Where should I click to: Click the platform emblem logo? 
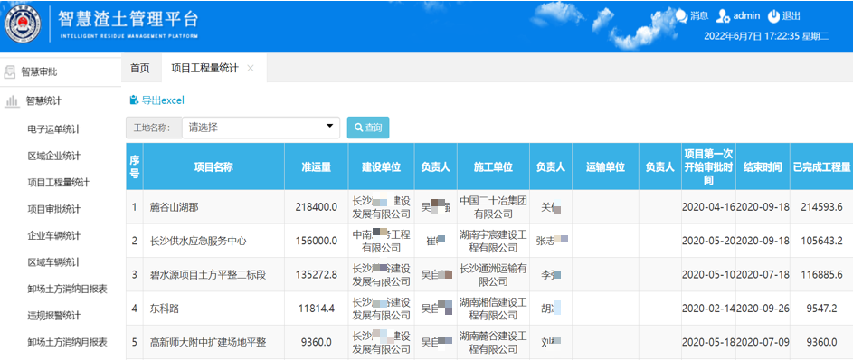[x=23, y=25]
